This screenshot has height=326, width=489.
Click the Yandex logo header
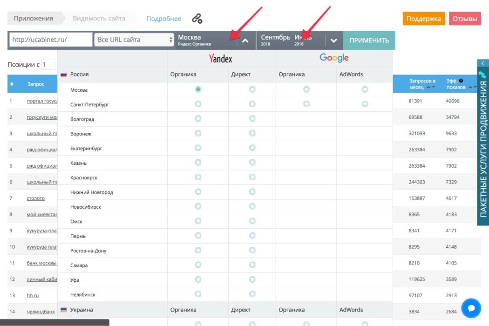tap(220, 59)
